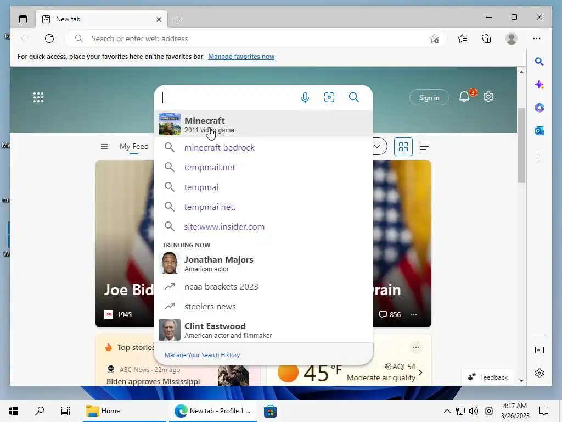The image size is (562, 422).
Task: Click Manage favorites now link
Action: (241, 57)
